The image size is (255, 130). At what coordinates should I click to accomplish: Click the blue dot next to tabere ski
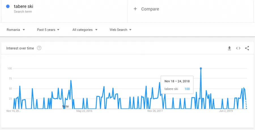[8, 6]
